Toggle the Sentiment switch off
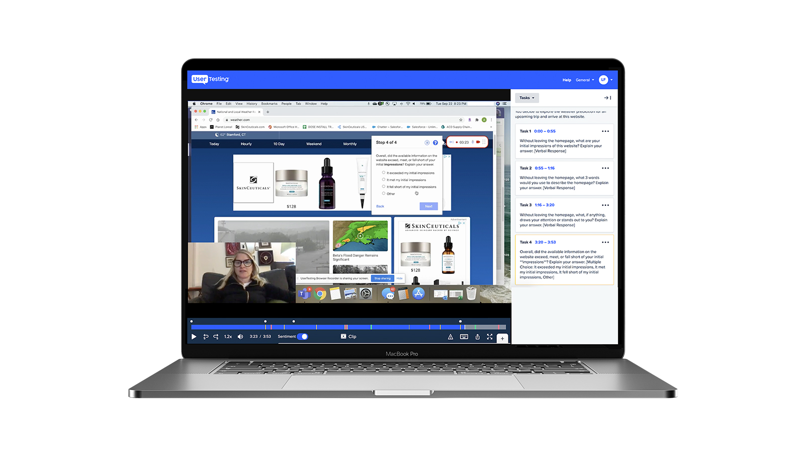The height and width of the screenshot is (453, 806). 302,337
